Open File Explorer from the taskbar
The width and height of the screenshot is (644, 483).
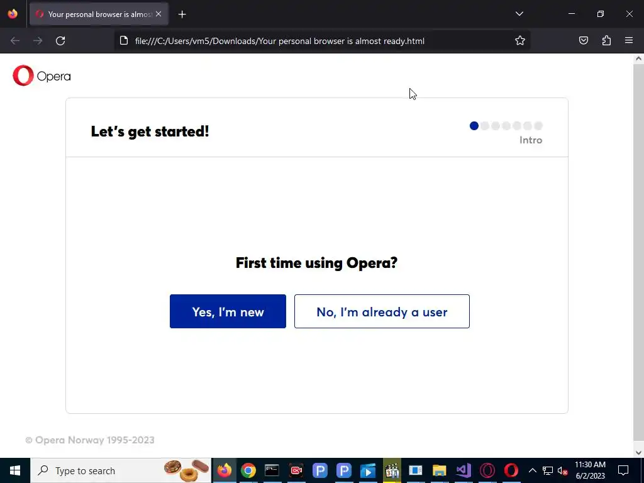tap(440, 470)
